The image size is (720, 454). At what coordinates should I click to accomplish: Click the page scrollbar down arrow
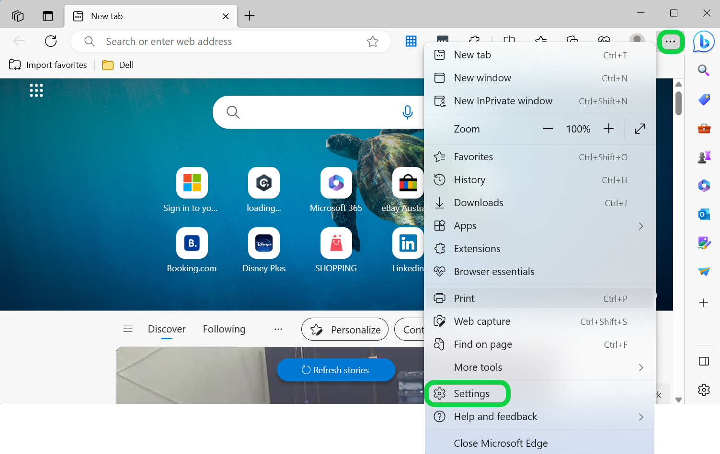[678, 399]
